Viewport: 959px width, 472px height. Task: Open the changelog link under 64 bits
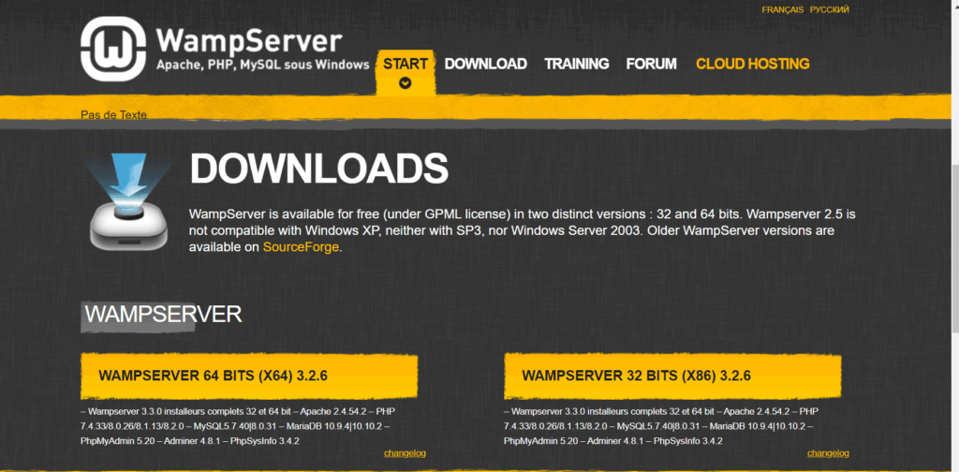(x=405, y=453)
